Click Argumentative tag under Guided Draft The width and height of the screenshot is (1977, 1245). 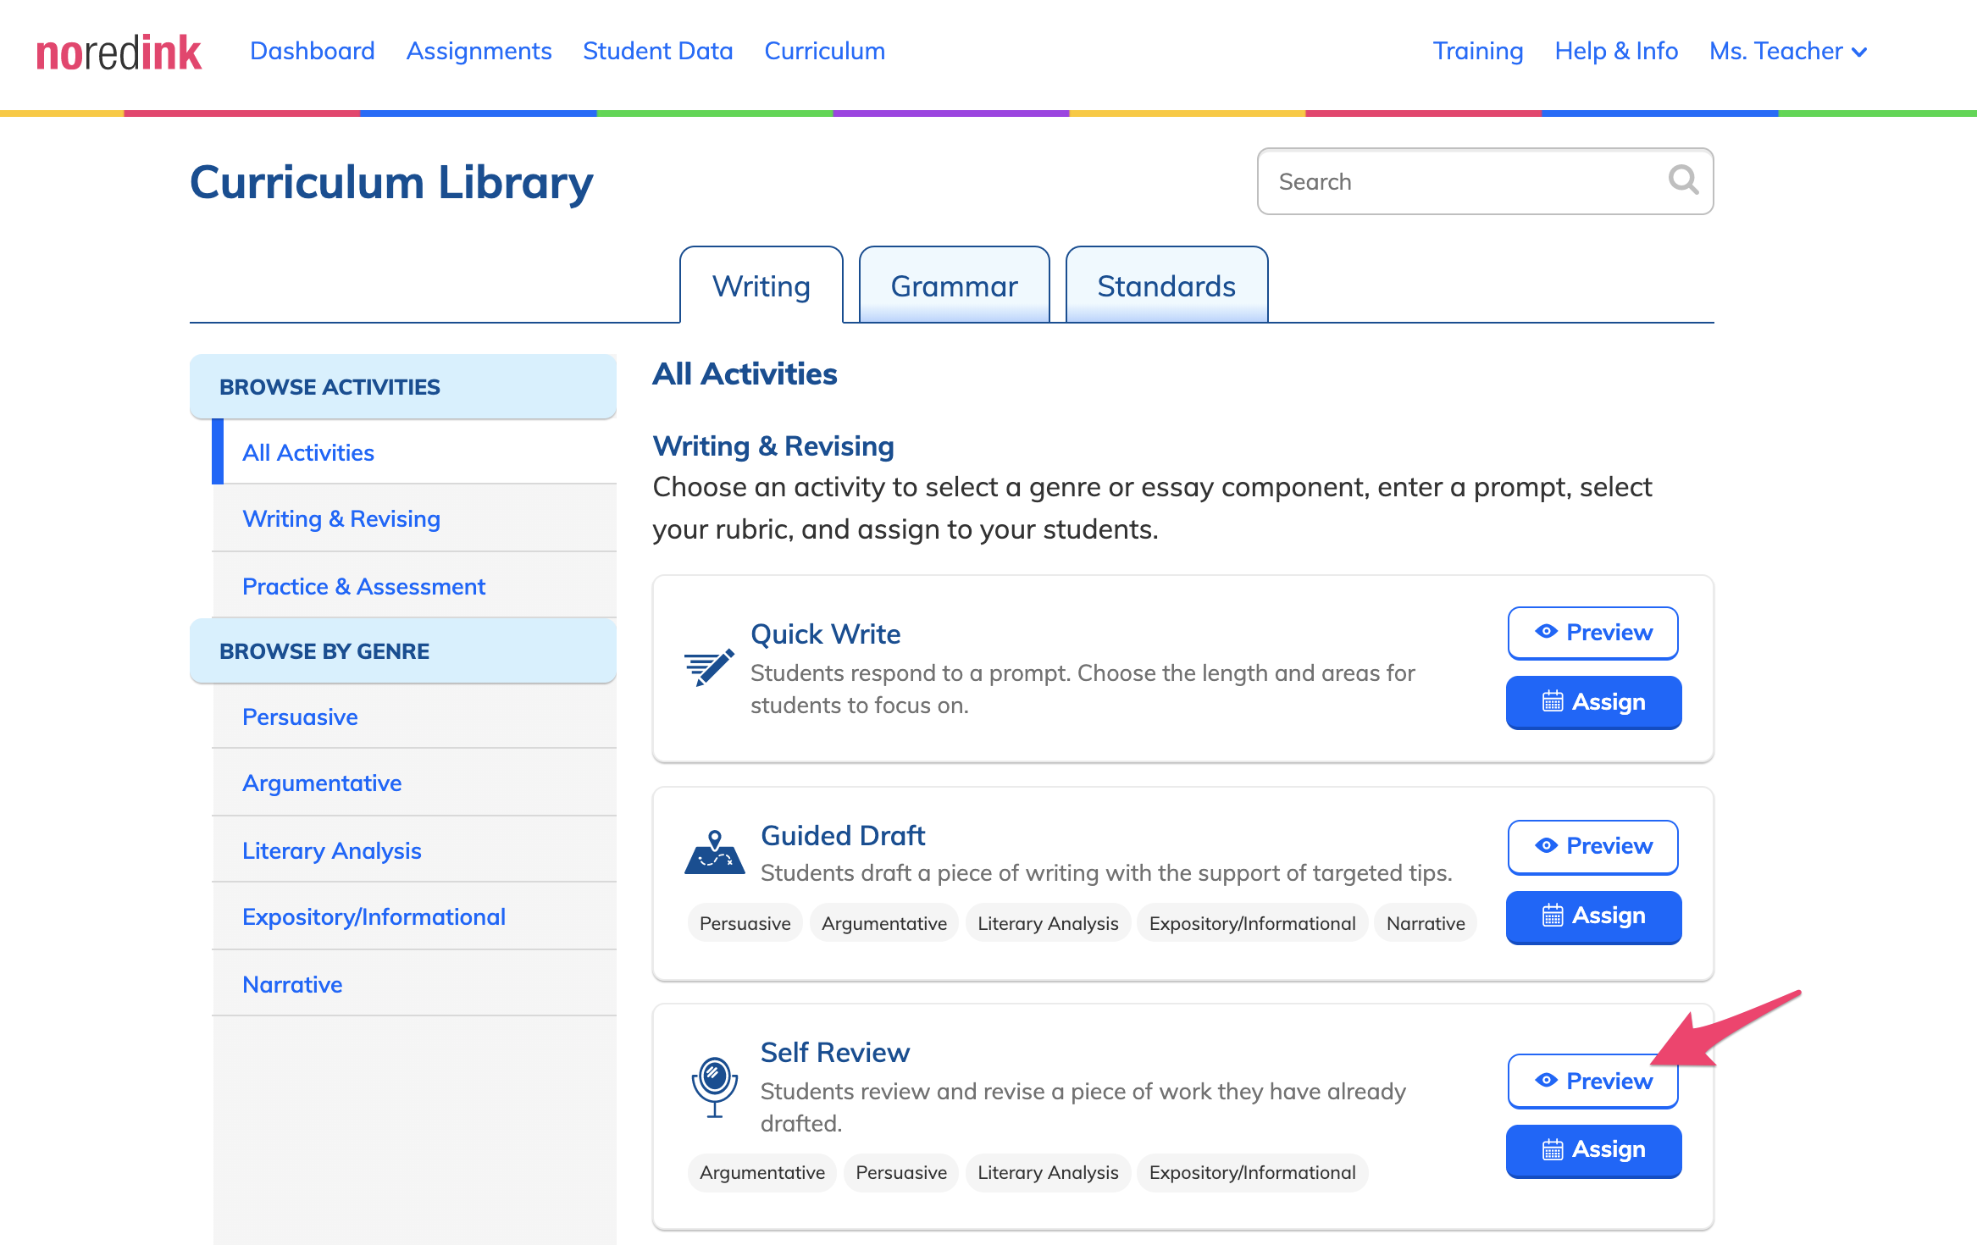[883, 923]
